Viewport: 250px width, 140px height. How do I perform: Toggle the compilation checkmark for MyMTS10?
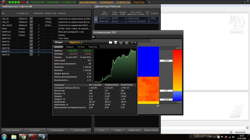pos(39,32)
